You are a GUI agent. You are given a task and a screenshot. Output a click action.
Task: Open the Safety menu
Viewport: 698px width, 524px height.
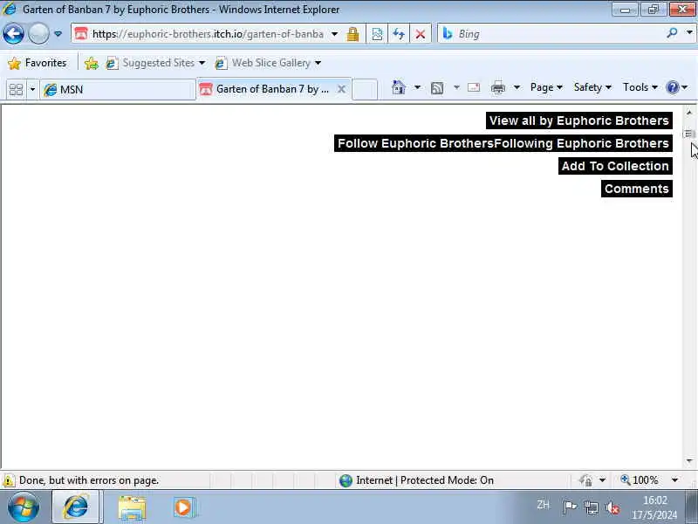tap(592, 87)
